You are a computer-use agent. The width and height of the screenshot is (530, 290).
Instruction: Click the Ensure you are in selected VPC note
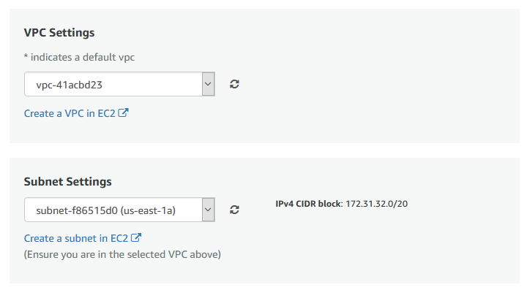[x=122, y=254]
